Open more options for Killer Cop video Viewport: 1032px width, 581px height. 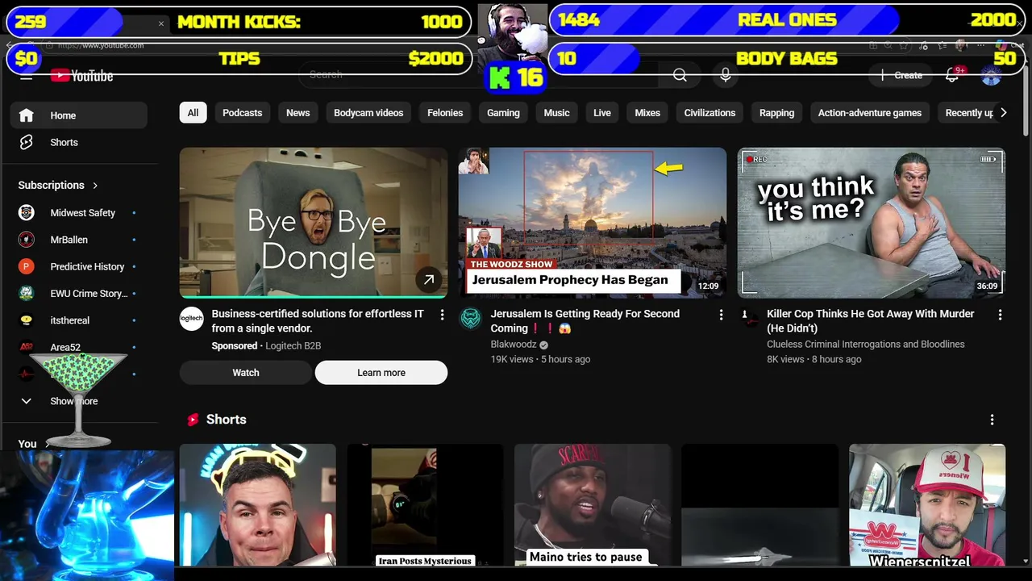(x=1000, y=315)
